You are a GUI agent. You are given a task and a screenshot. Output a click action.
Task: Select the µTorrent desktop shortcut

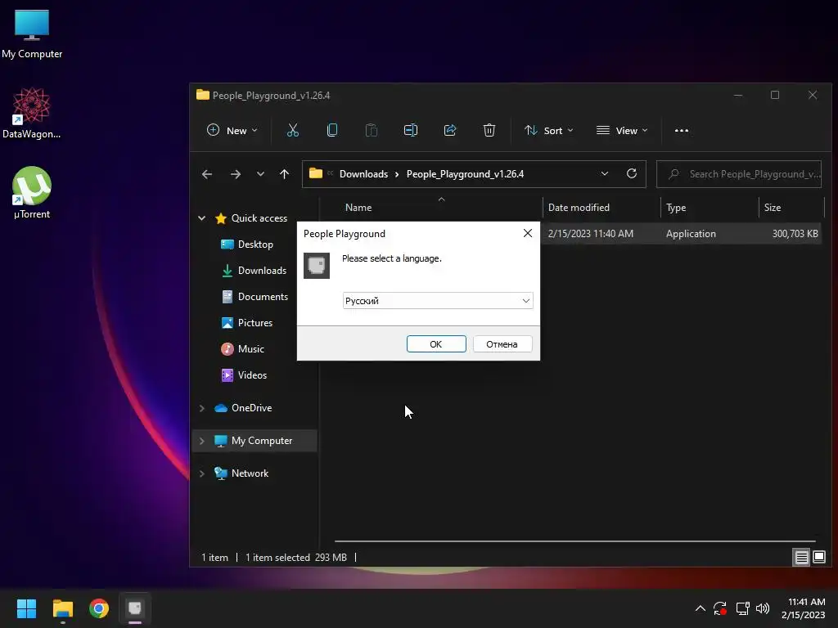(x=32, y=193)
